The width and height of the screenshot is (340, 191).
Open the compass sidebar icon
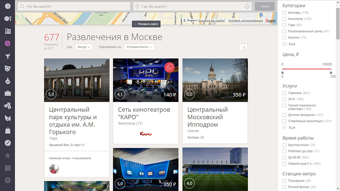8,143
